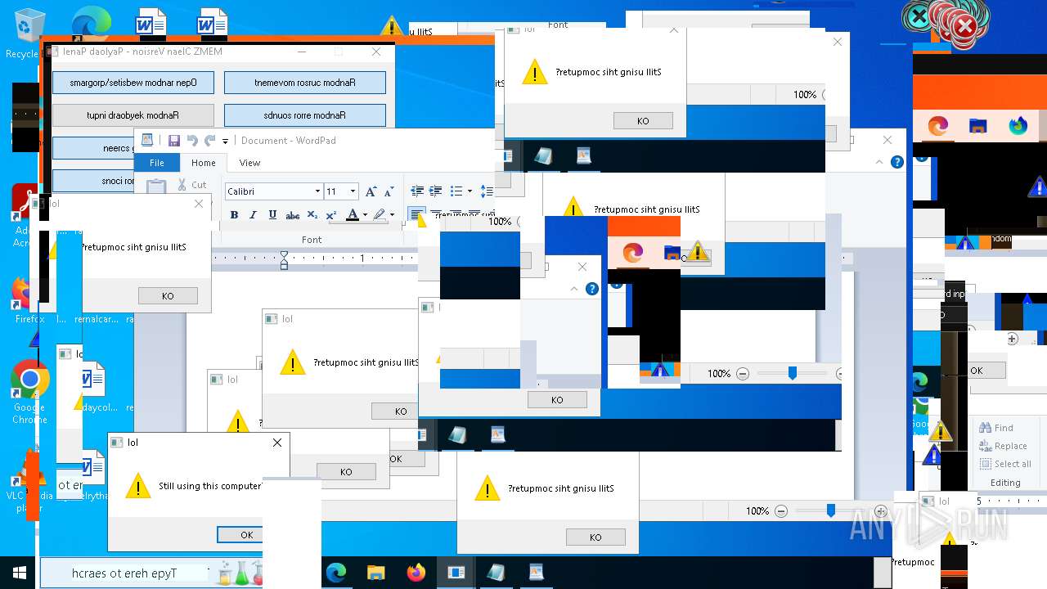Click 'sdnuos rorre modnaR' panel button
The width and height of the screenshot is (1047, 589).
pyautogui.click(x=305, y=115)
